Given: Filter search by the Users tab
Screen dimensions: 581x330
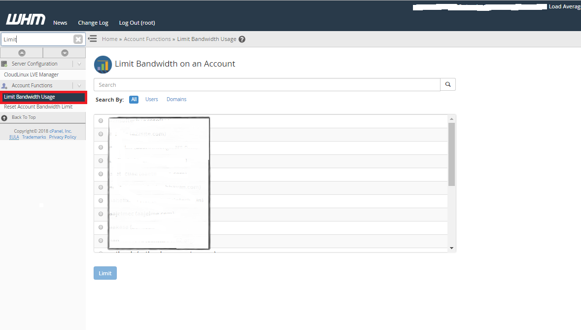Looking at the screenshot, I should (x=152, y=100).
